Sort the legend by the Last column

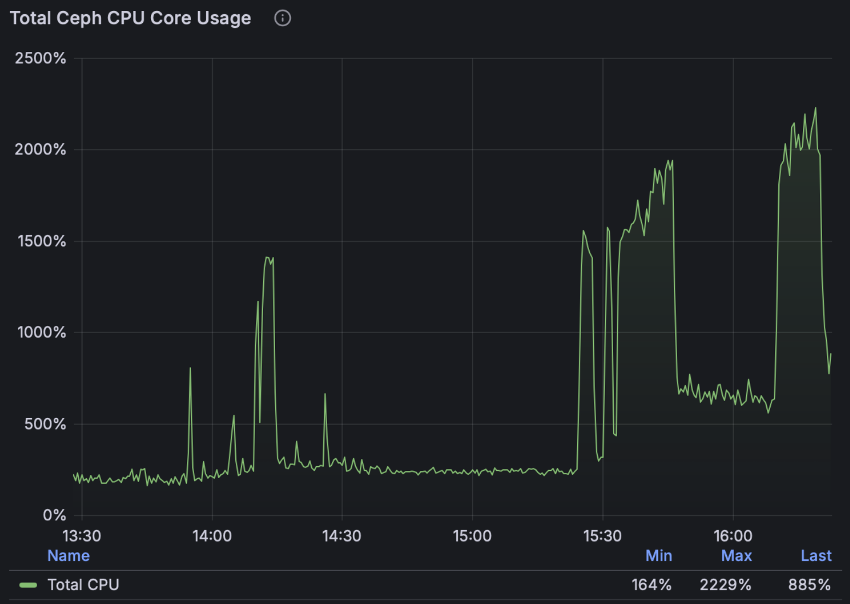pos(816,556)
